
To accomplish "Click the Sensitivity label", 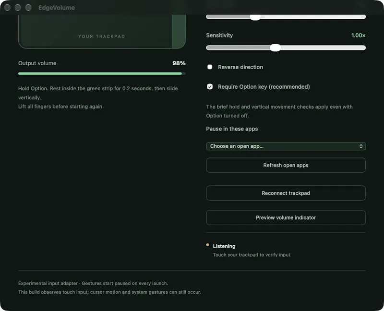I will click(x=219, y=36).
